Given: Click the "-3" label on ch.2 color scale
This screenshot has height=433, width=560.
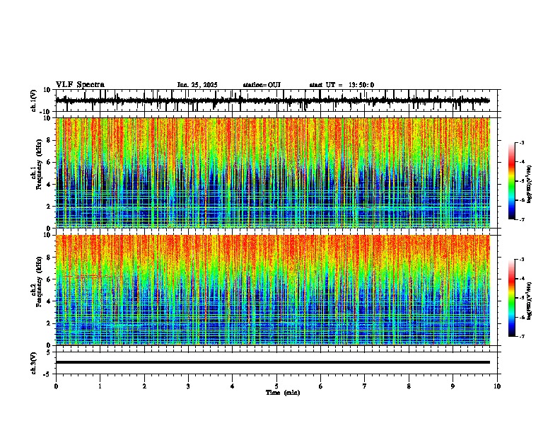Looking at the screenshot, I should click(x=522, y=260).
